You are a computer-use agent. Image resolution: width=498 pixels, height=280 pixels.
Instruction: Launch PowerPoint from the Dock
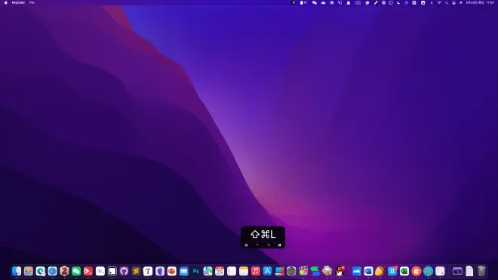(172, 271)
